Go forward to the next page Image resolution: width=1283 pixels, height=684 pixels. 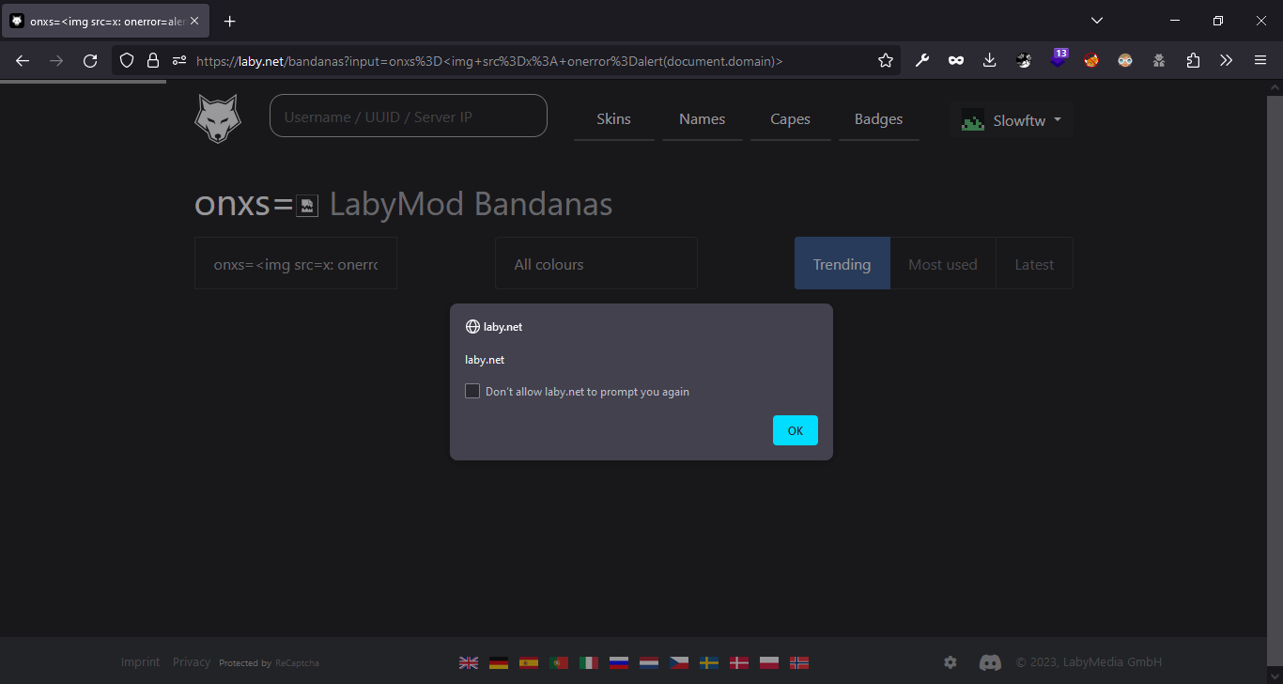click(x=56, y=60)
